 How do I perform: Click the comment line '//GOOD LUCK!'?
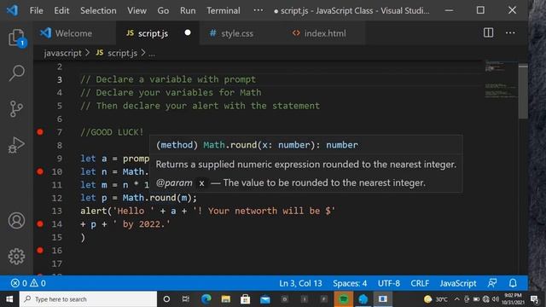click(x=112, y=132)
